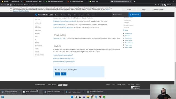Open DOCKER section in left sidebar
This screenshot has height=99, width=176.
pos(37,43)
